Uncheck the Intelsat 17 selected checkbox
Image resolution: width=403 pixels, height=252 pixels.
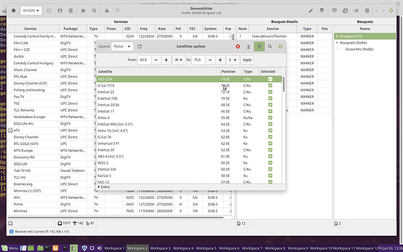point(270,111)
